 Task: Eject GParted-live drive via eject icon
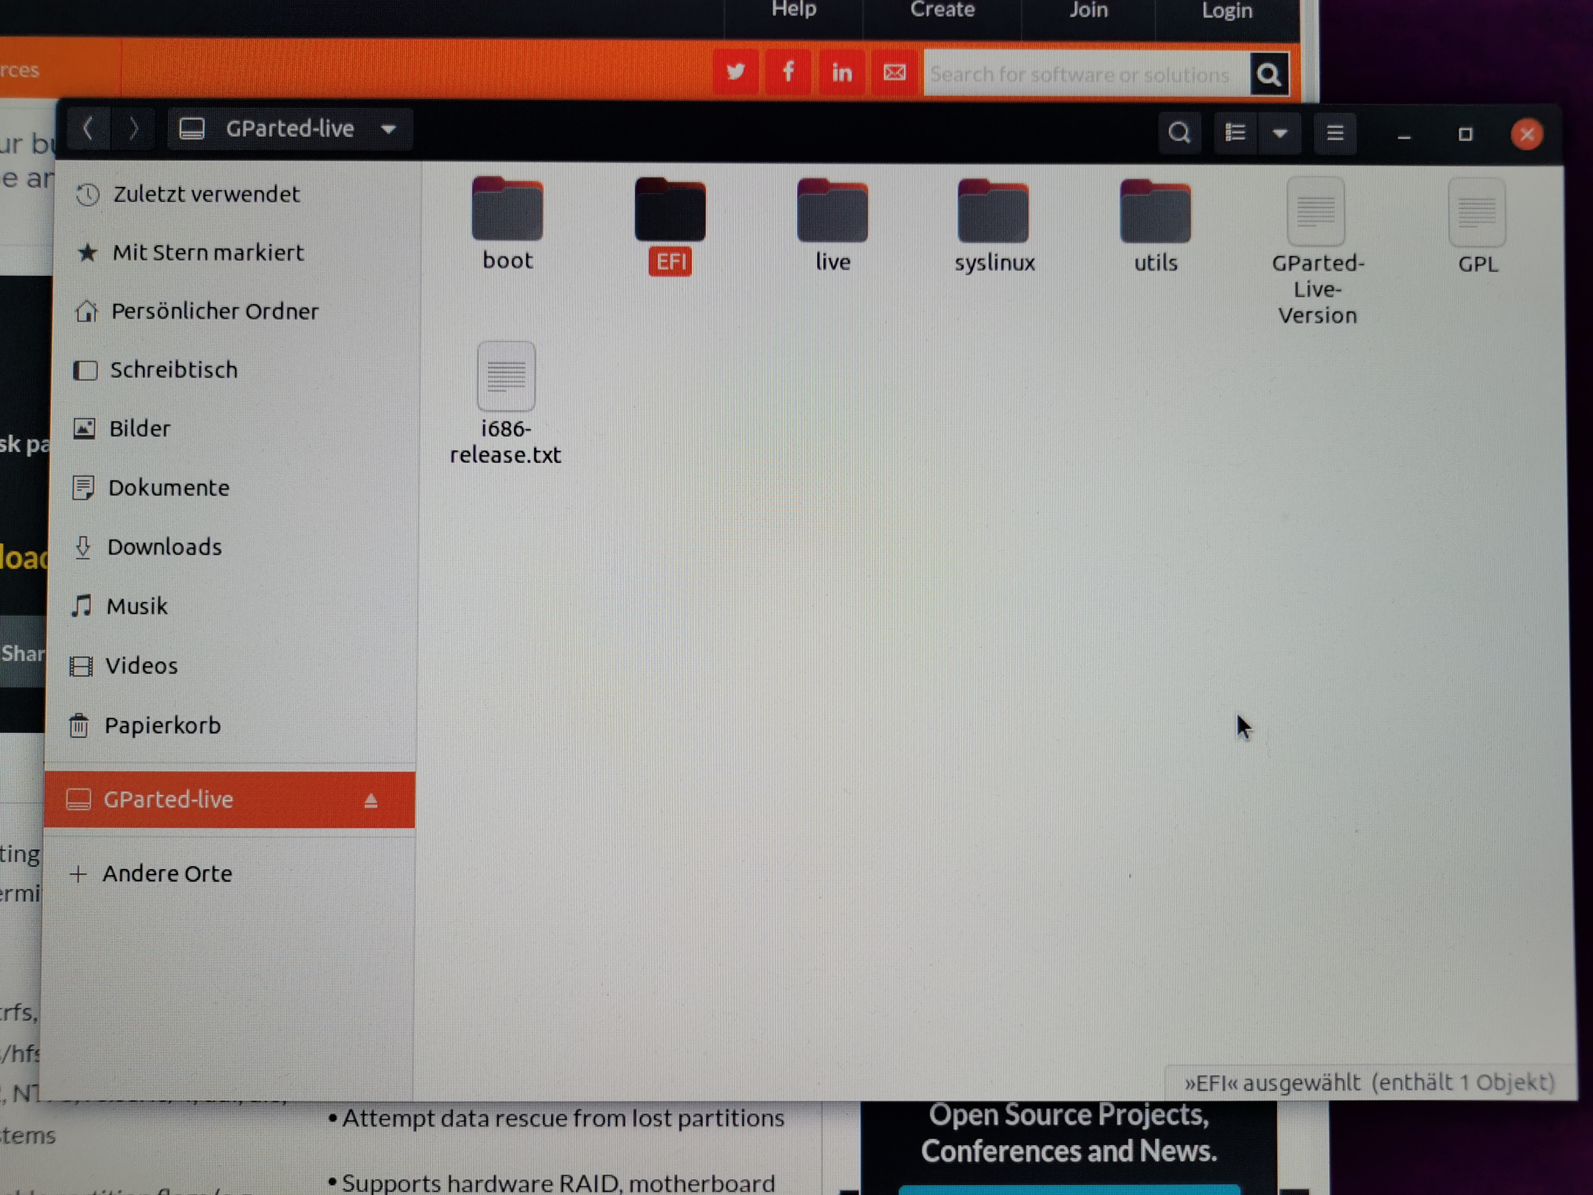click(371, 800)
